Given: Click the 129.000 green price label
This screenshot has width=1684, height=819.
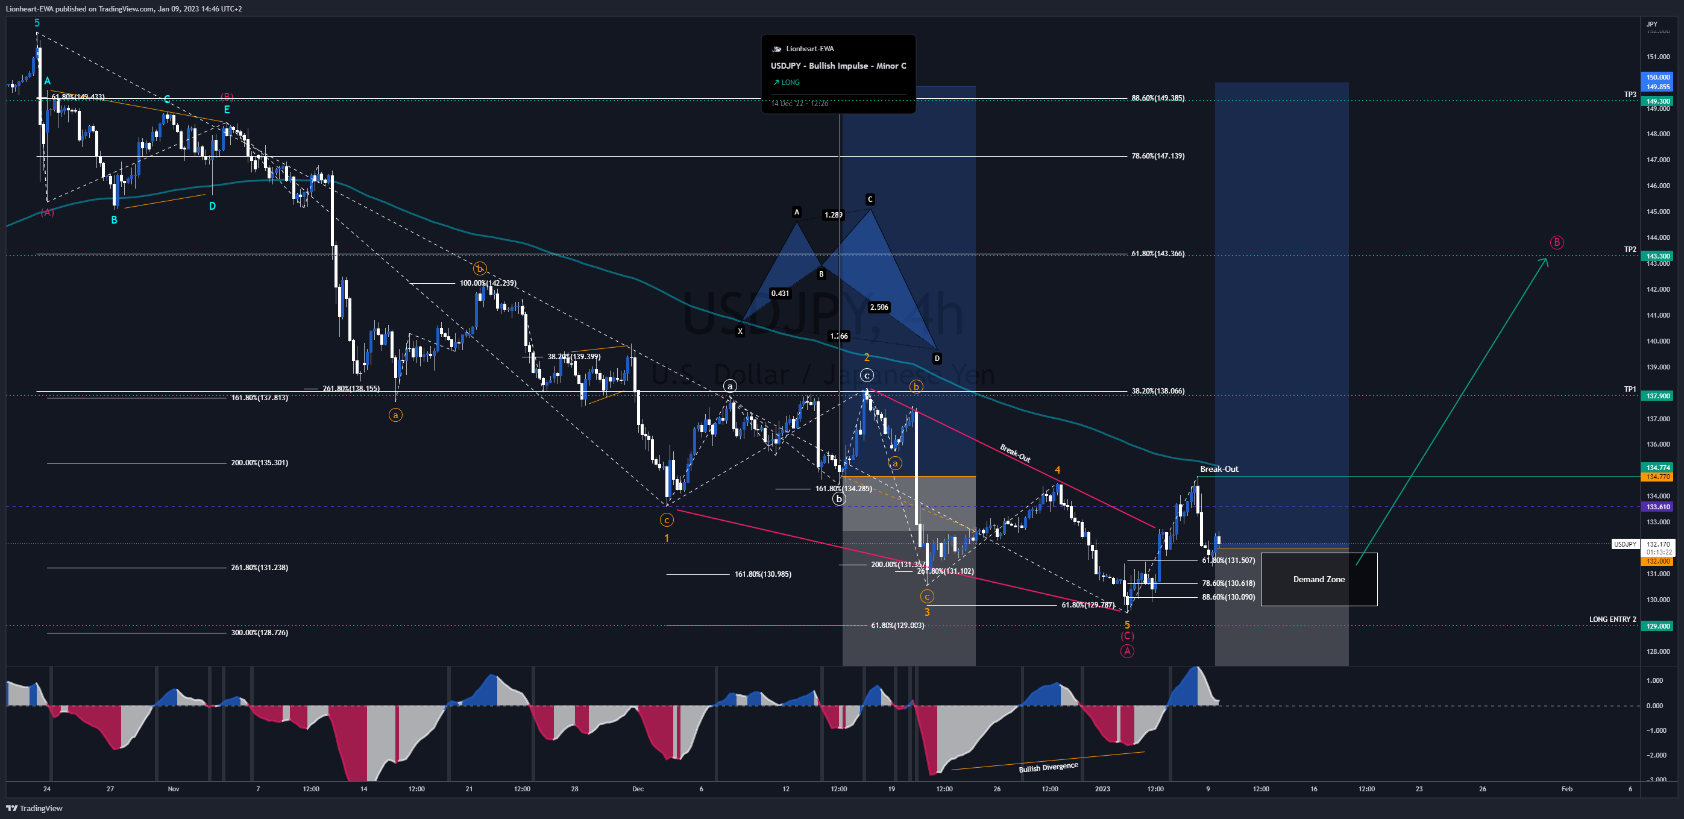Looking at the screenshot, I should click(1658, 626).
